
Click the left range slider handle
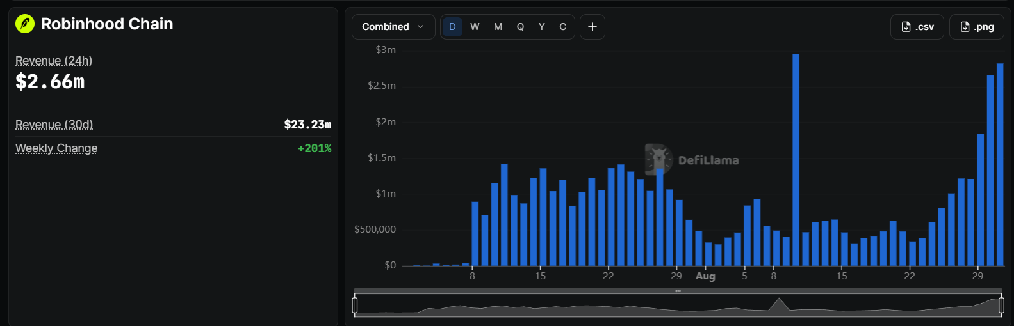[x=355, y=306]
